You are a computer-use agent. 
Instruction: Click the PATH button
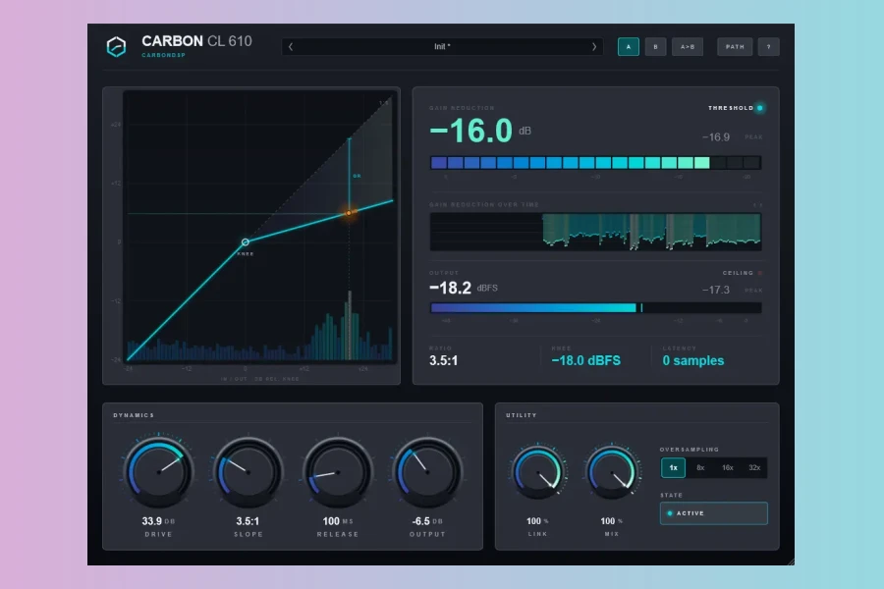coord(735,47)
